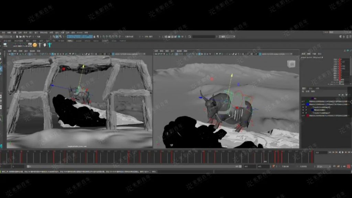352x198 pixels.
Task: Select the yellow Y-axis arrow on goat manipulator
Action: 231,75
